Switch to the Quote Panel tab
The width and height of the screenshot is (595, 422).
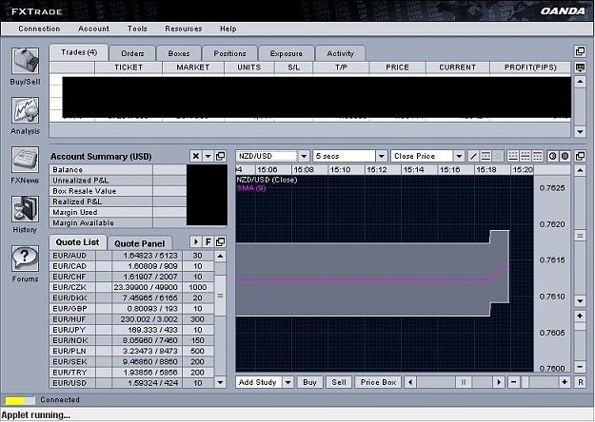[x=140, y=243]
